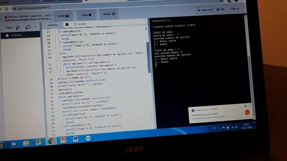Click the square icon beside the main.py tab

click(x=67, y=25)
